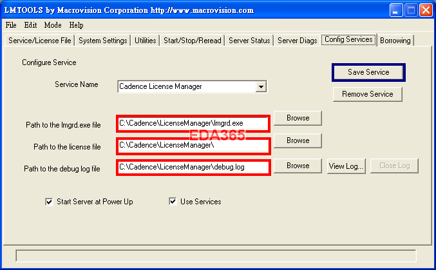Click the 'Configure Service' heading text
The height and width of the screenshot is (270, 436).
click(x=49, y=63)
